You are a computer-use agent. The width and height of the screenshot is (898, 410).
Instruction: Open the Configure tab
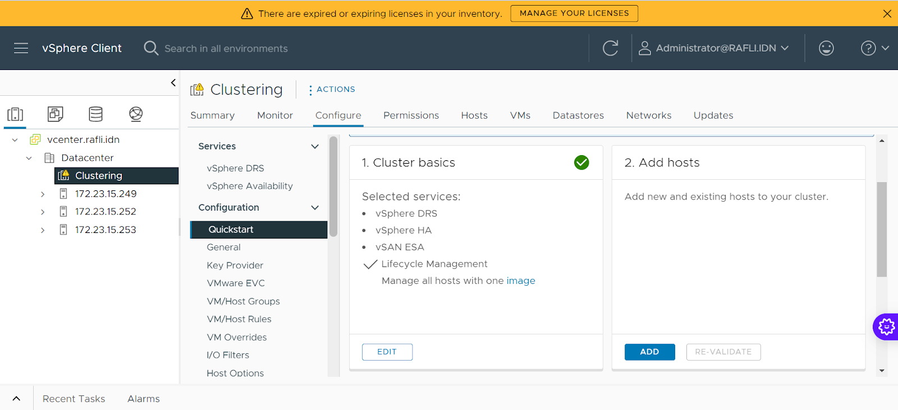coord(338,115)
